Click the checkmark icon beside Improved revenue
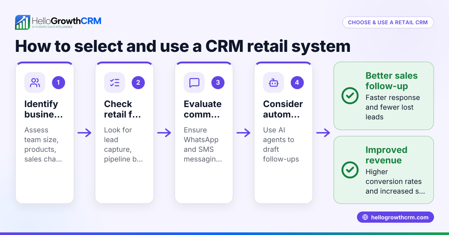This screenshot has height=235, width=449. click(350, 170)
